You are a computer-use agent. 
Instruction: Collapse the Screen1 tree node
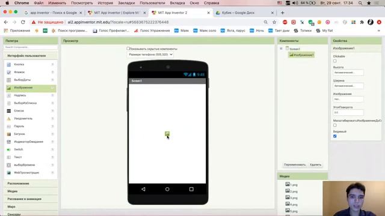pyautogui.click(x=281, y=49)
